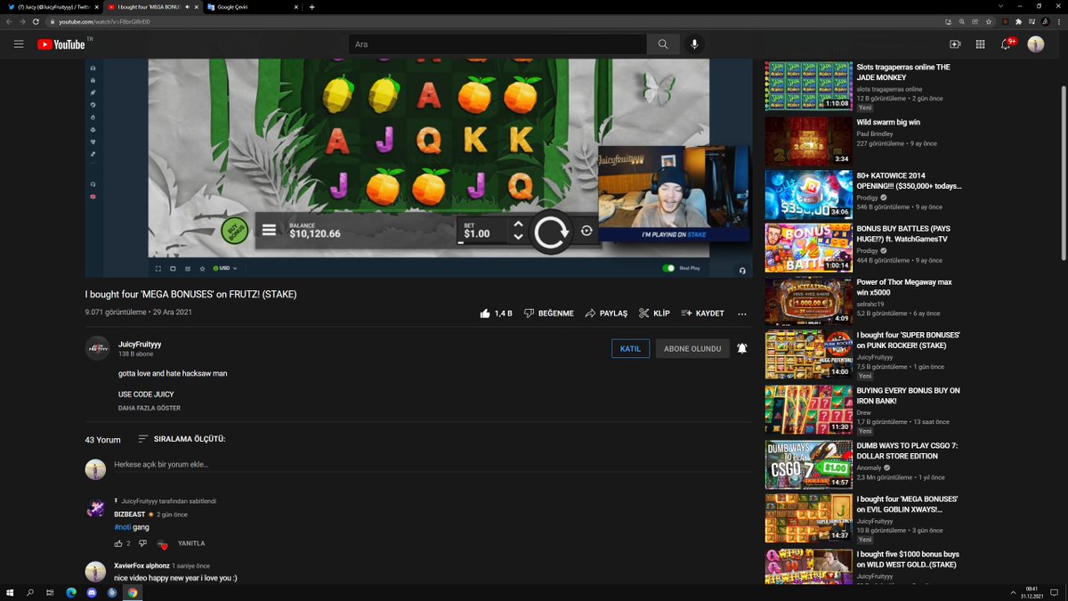Reply with YANITLA on BIZBEAST's comment
Viewport: 1068px width, 601px height.
(191, 543)
